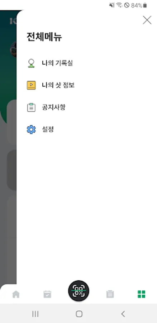157x323 pixels.
Task: Tap the clipboard icon beside 공지사항
Action: click(31, 108)
